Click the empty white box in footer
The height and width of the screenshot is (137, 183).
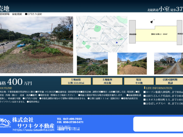click(x=158, y=124)
